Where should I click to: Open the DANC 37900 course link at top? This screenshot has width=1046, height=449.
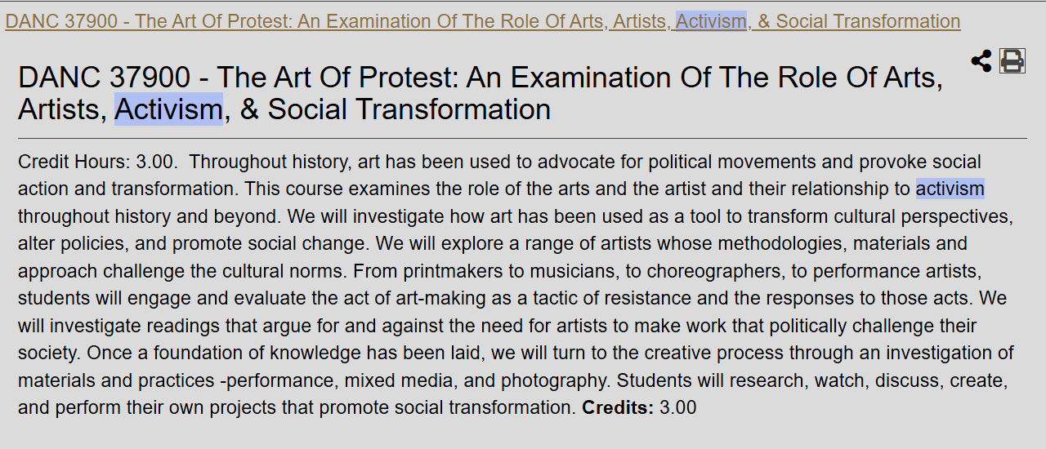pos(483,21)
